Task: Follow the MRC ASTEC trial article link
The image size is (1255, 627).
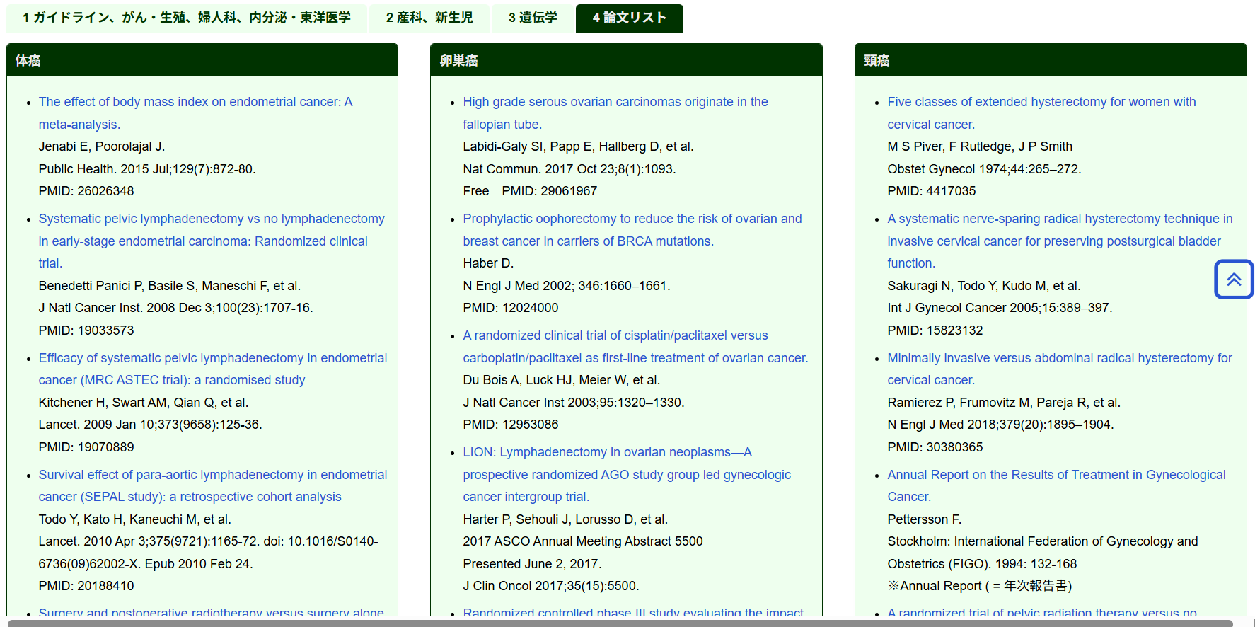Action: pyautogui.click(x=212, y=358)
